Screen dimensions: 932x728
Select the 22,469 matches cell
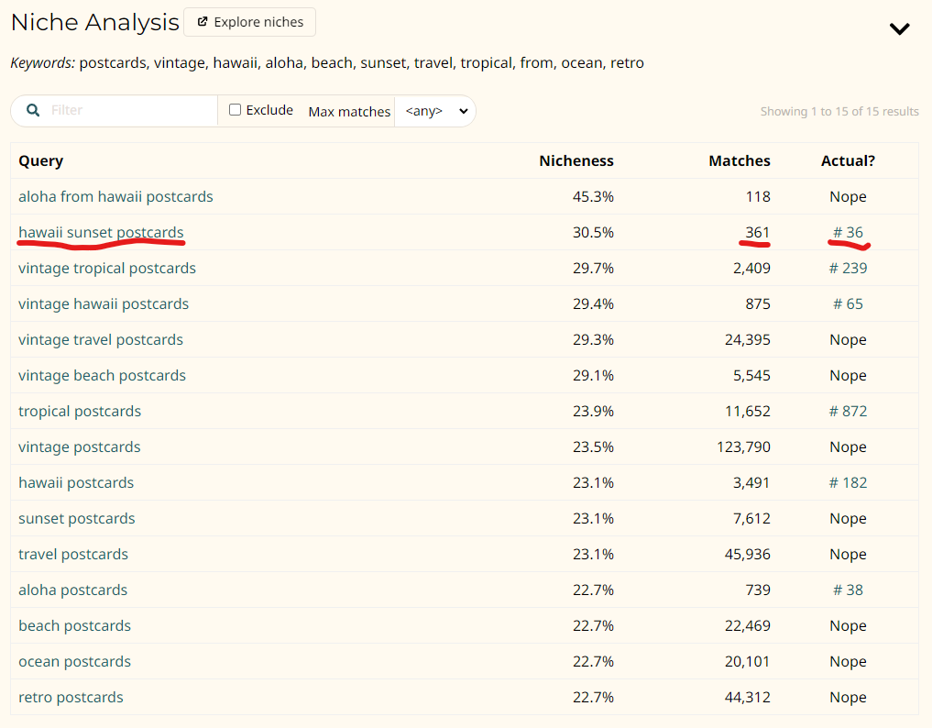748,625
